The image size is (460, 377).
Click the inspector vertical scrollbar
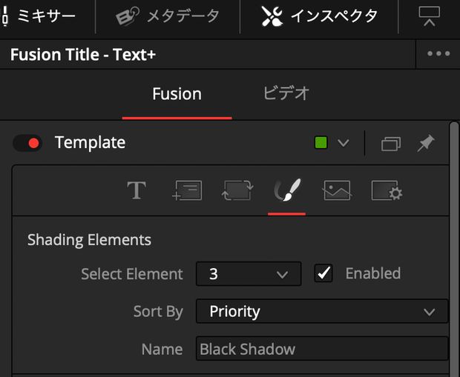454,249
